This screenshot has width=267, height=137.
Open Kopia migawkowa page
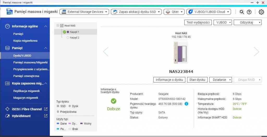[25, 41]
